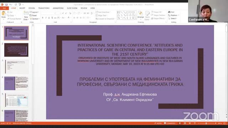Image resolution: width=228 pixels, height=128 pixels.
Task: Switch to the SLIDE SHOW tab
Action: pyautogui.click(x=72, y=8)
